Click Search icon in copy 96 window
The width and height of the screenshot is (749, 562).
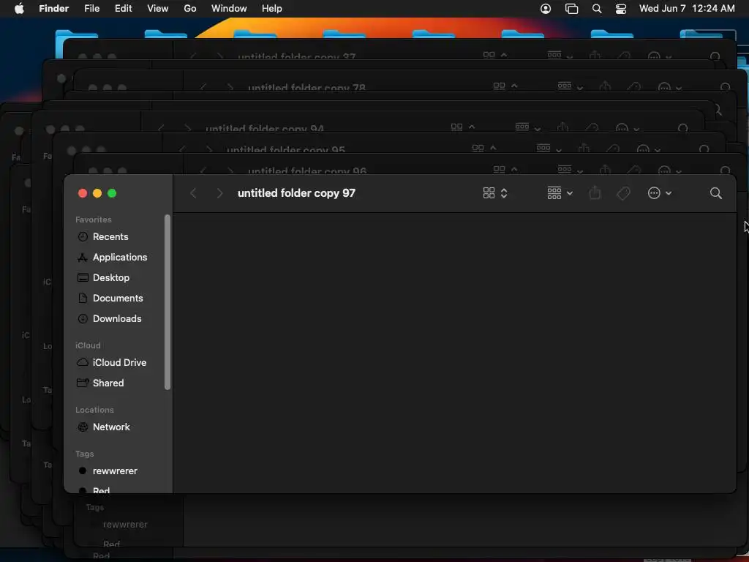coord(725,170)
